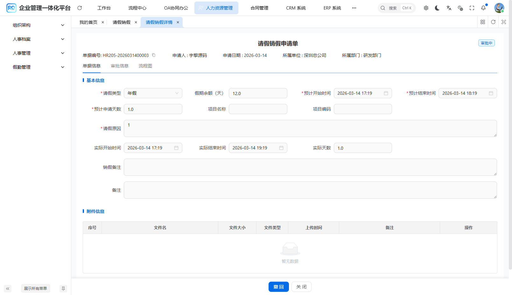Toggle dark mode with the moon icon
Screen dimensions: 512x295
pos(437,8)
